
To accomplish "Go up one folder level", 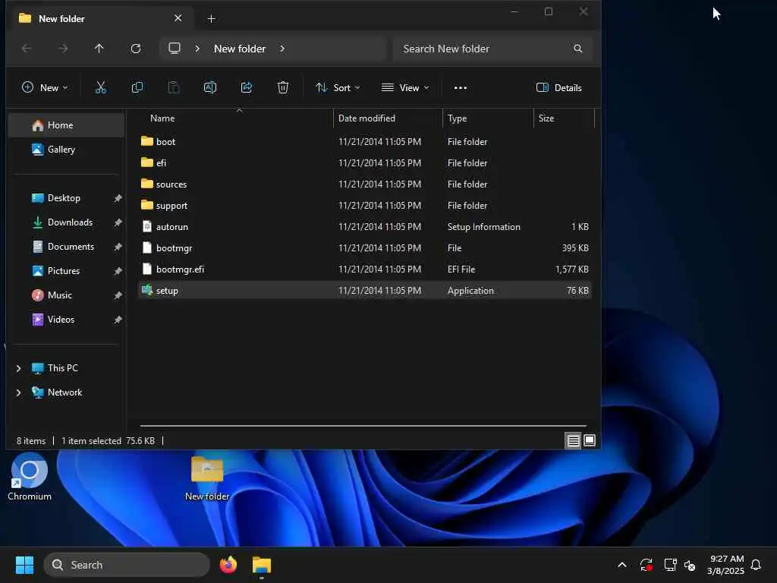I will (99, 49).
